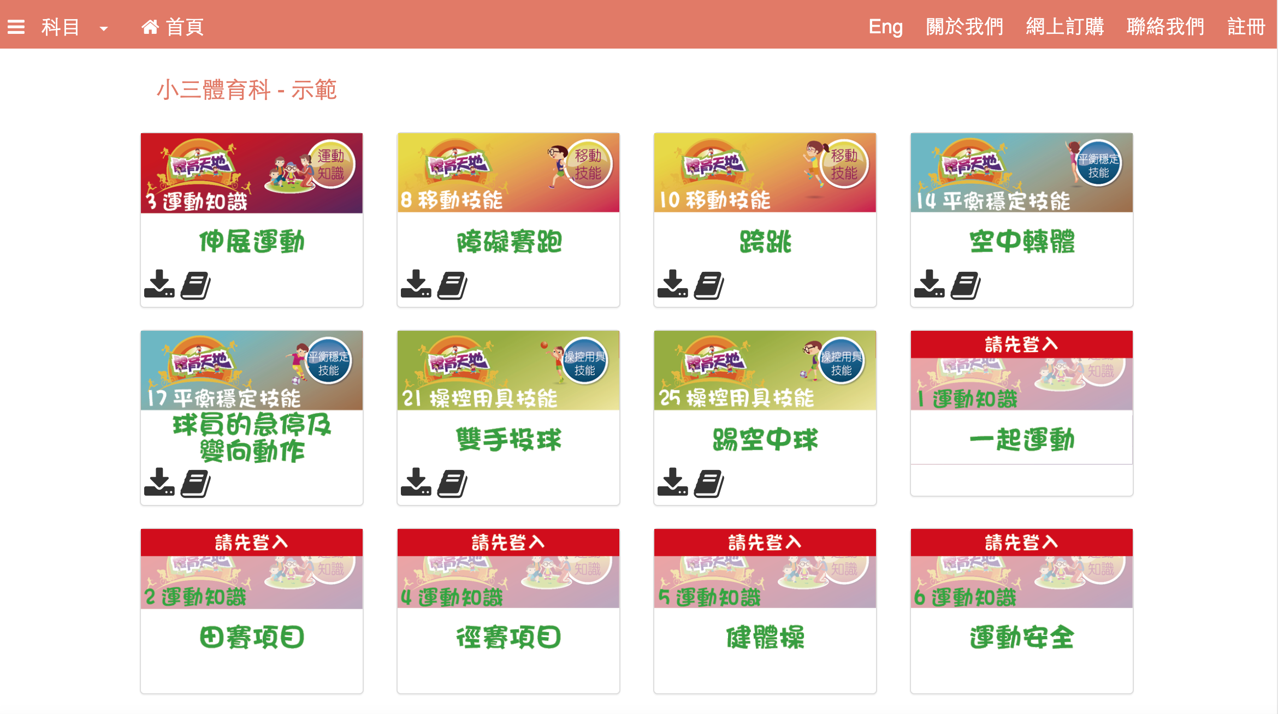The image size is (1278, 714).
Task: Download the 空中轉體 lesson
Action: pos(929,284)
